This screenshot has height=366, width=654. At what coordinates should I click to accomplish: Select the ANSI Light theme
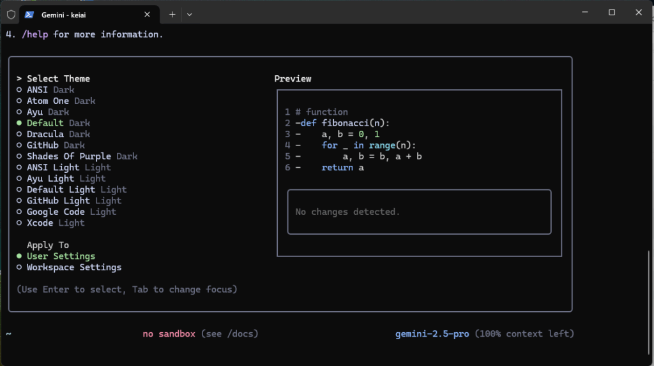tap(64, 168)
